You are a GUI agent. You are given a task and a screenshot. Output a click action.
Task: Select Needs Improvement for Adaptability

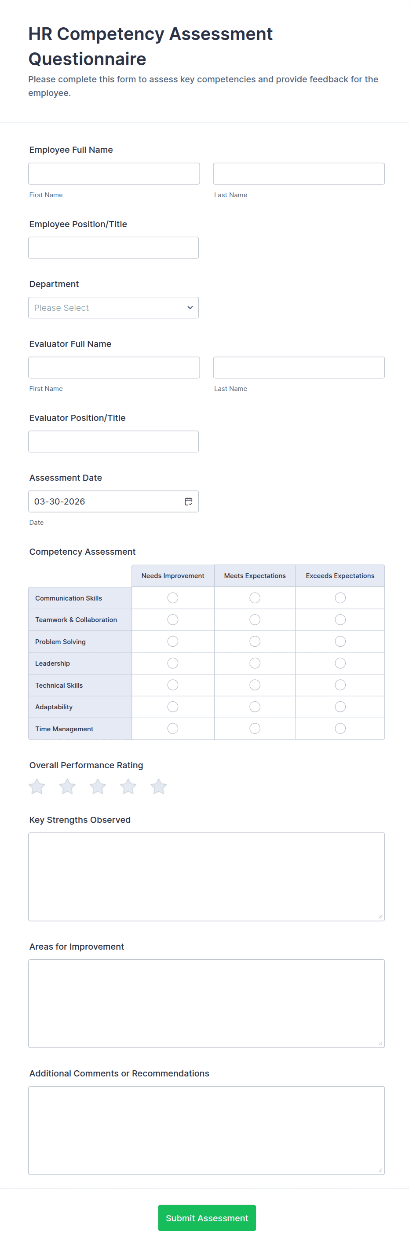pyautogui.click(x=173, y=707)
